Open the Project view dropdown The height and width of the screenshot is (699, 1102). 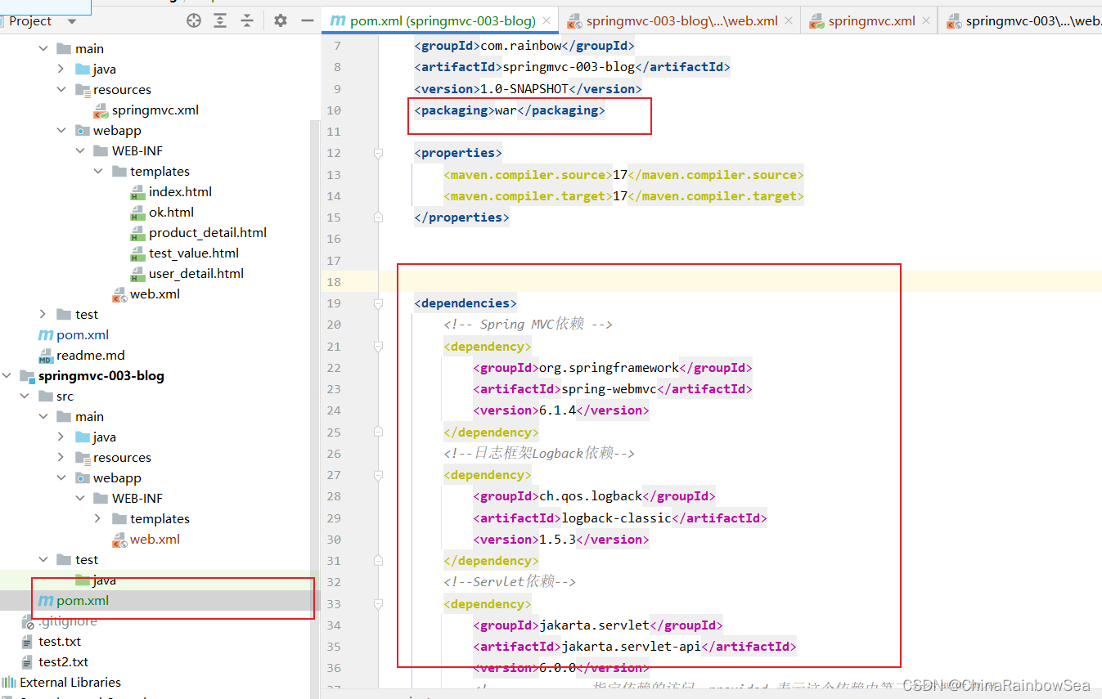tap(72, 21)
